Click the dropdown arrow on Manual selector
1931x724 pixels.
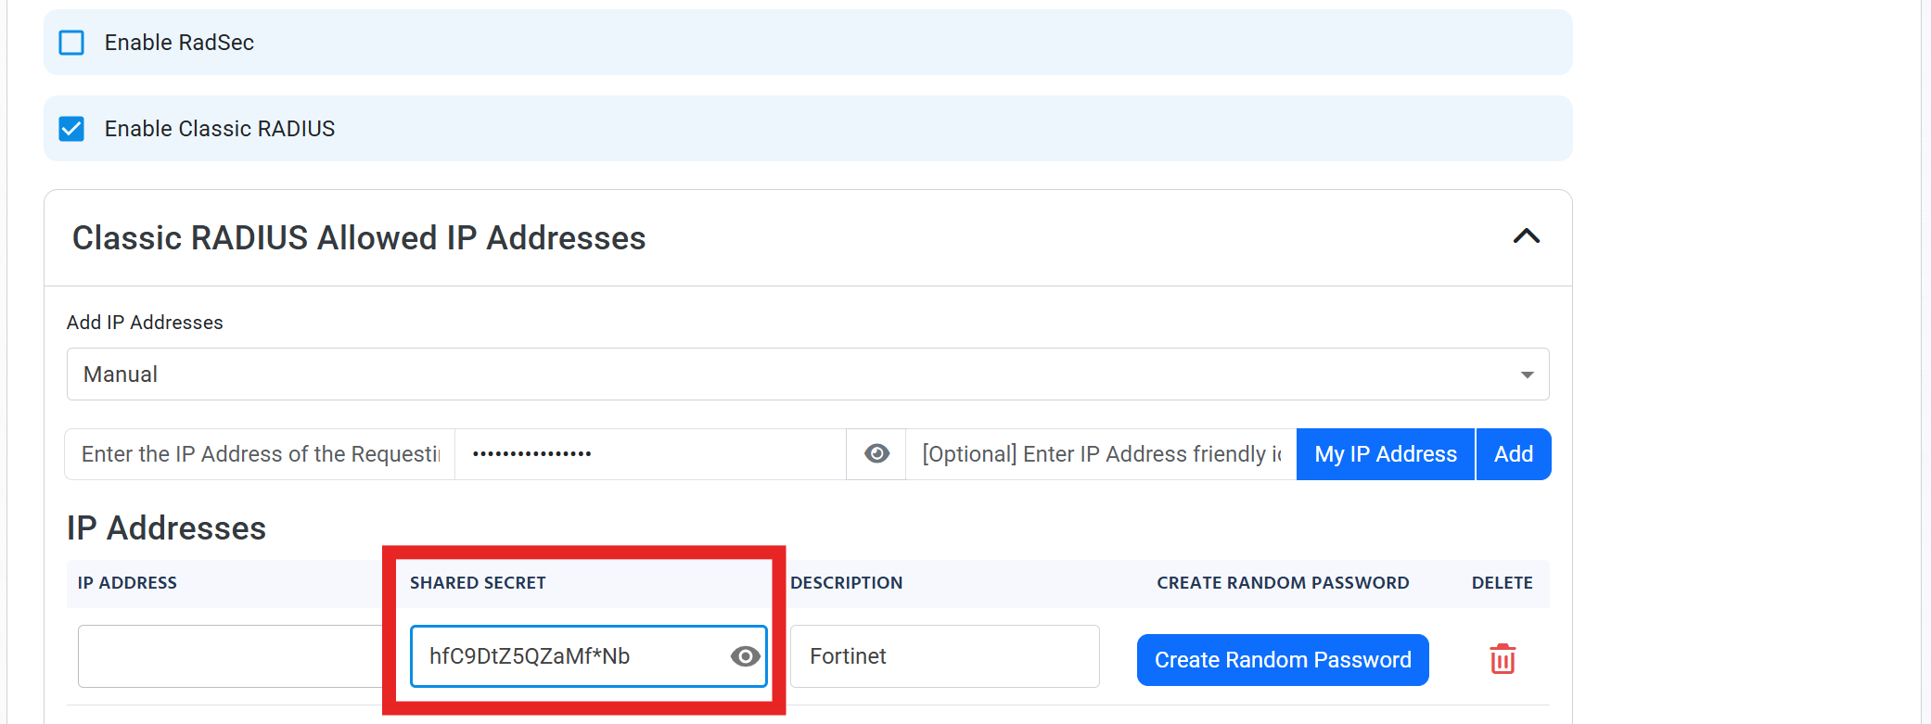click(x=1527, y=375)
